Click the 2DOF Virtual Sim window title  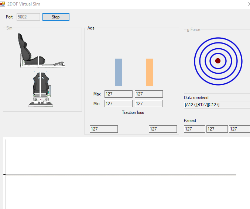coord(24,4)
